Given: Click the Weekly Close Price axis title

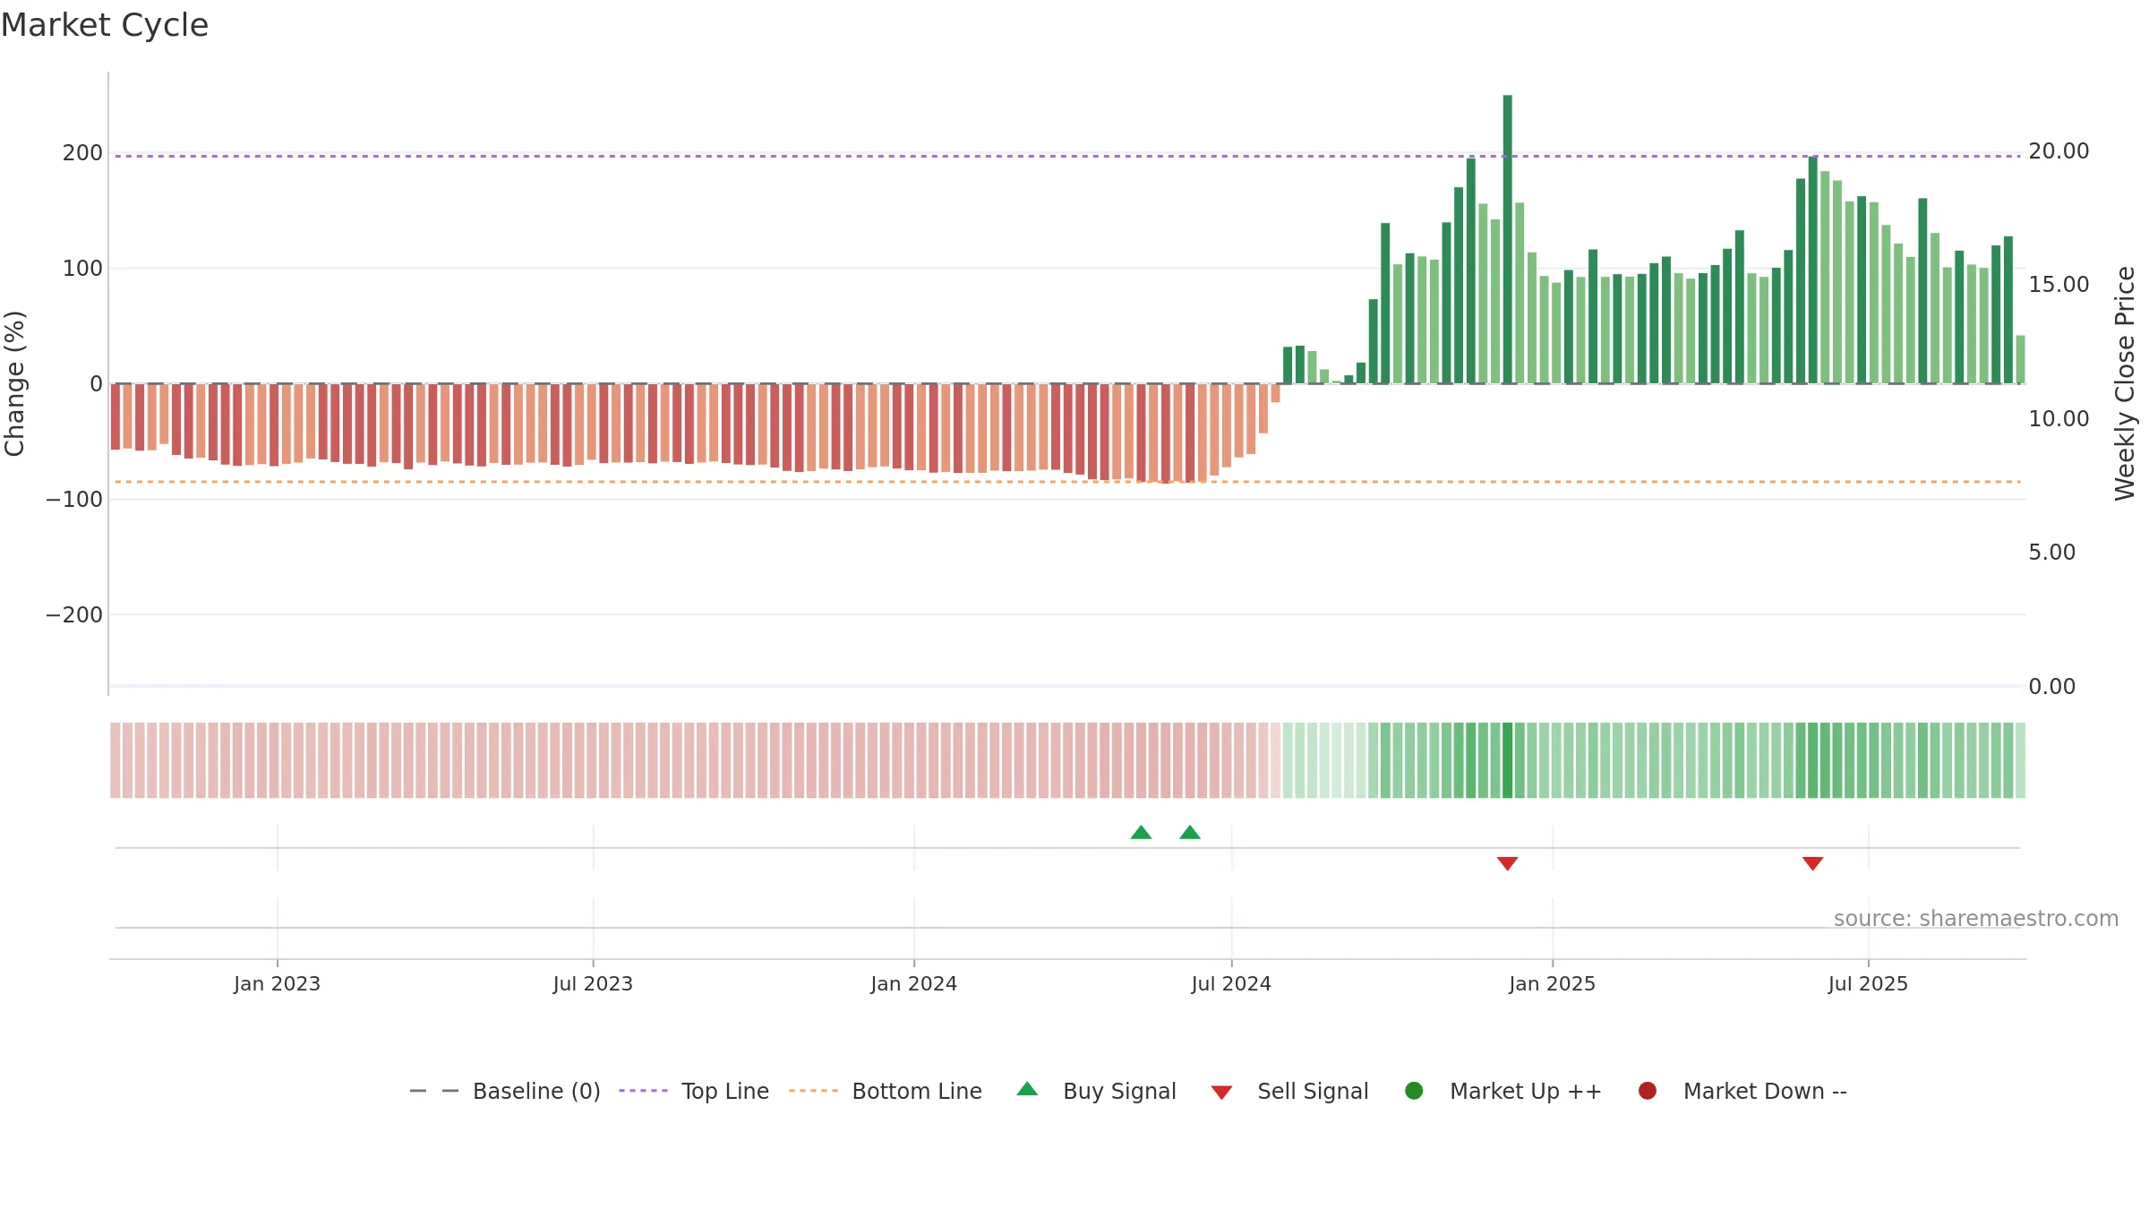Looking at the screenshot, I should click(2125, 383).
